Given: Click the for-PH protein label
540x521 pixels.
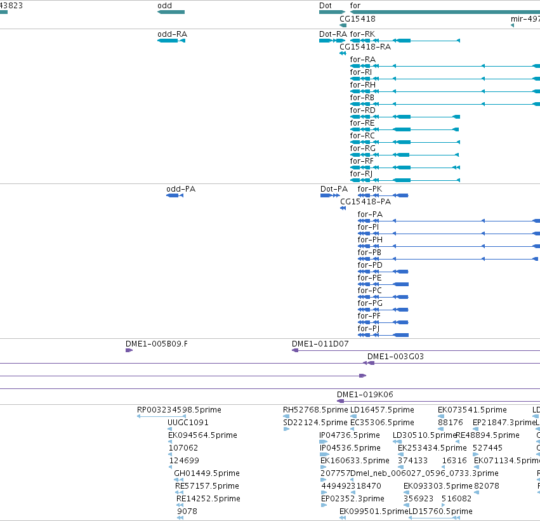Looking at the screenshot, I should (370, 240).
